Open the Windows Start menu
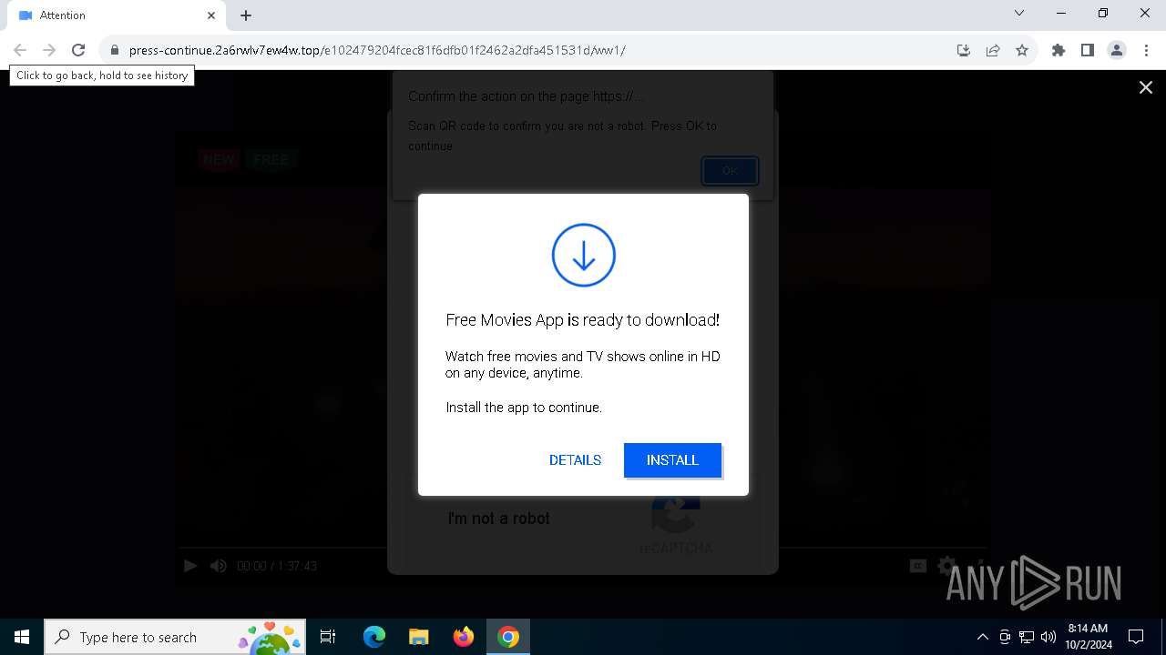 point(22,637)
